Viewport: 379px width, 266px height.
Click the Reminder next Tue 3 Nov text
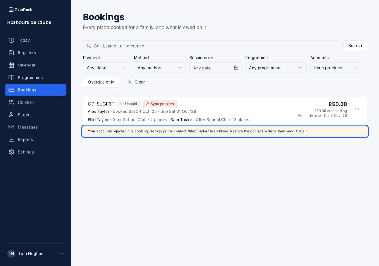tap(322, 115)
